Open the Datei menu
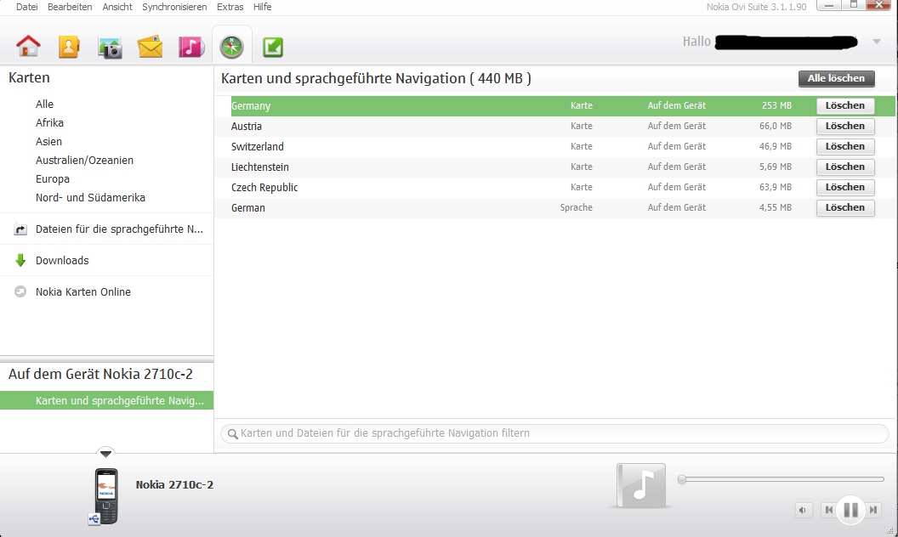 (x=27, y=7)
